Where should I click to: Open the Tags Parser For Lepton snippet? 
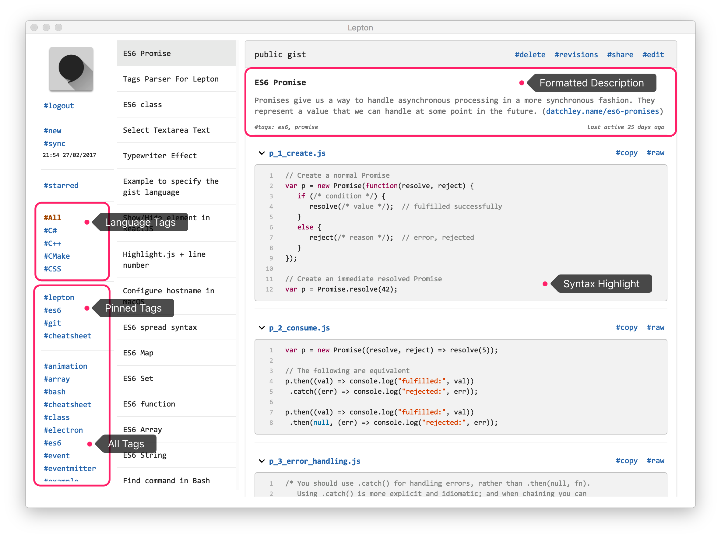171,79
